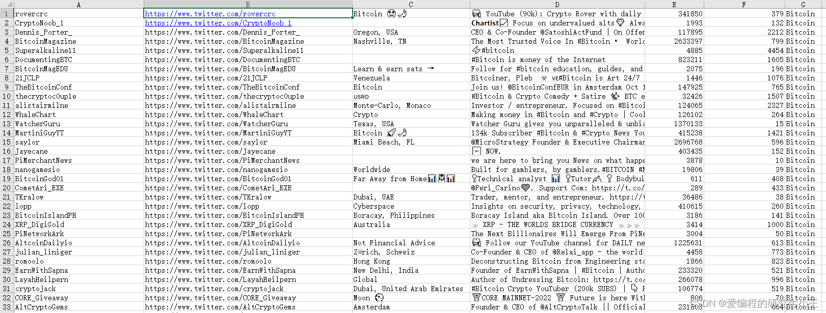Image resolution: width=826 pixels, height=313 pixels.
Task: Click 'XRP_DigiGold' username cell
Action: (x=78, y=224)
